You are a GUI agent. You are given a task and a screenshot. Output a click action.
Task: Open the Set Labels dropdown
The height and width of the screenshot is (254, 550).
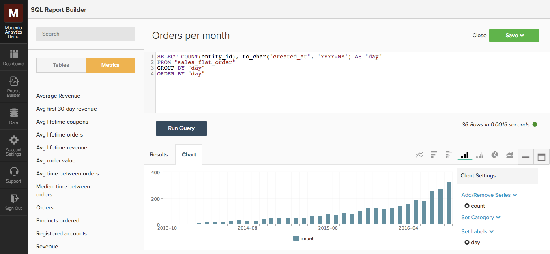coord(477,231)
